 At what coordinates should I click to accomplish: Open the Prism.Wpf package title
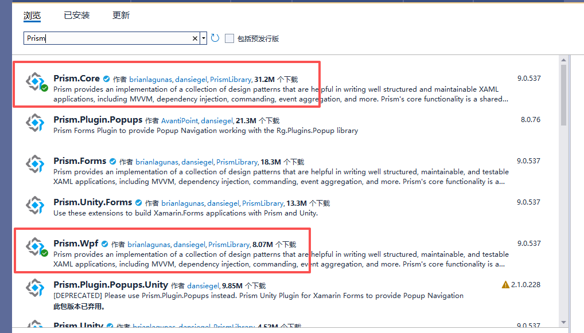pyautogui.click(x=76, y=244)
